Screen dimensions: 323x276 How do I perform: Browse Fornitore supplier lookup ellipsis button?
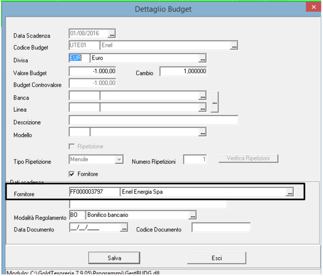290,192
